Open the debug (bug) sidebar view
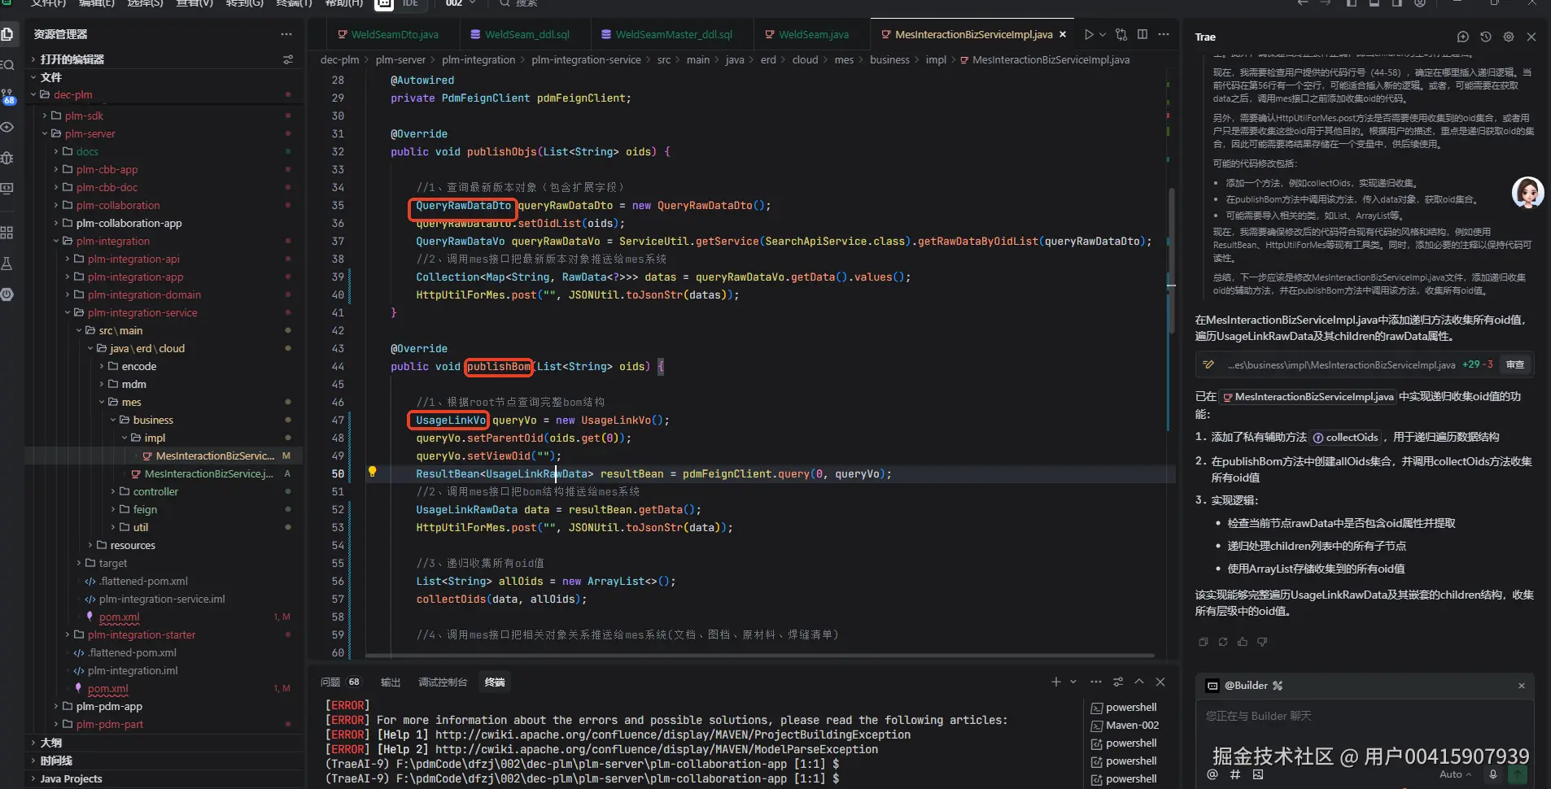Screen dimensions: 1551x789 [7, 158]
